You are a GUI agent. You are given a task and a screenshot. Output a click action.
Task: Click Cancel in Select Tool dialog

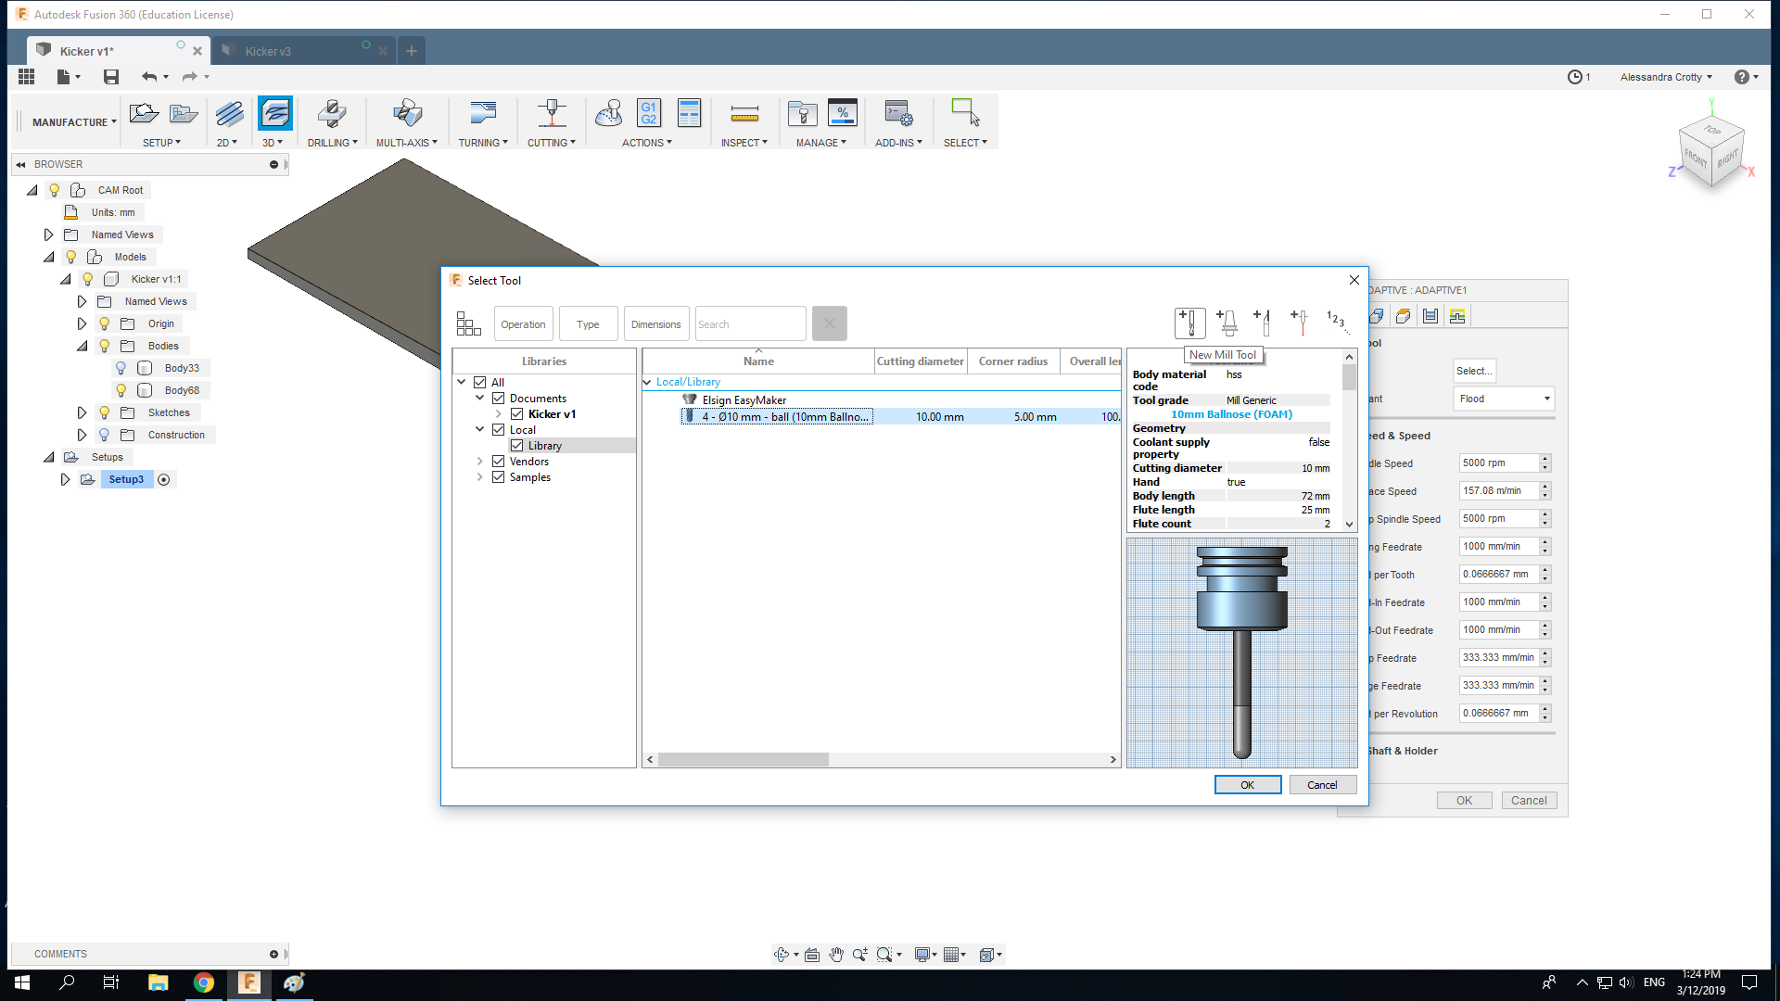click(x=1322, y=785)
